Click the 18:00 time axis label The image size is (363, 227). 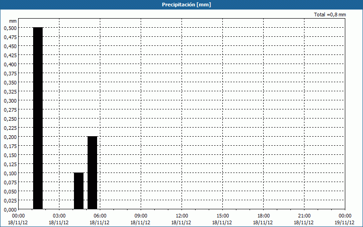(263, 216)
